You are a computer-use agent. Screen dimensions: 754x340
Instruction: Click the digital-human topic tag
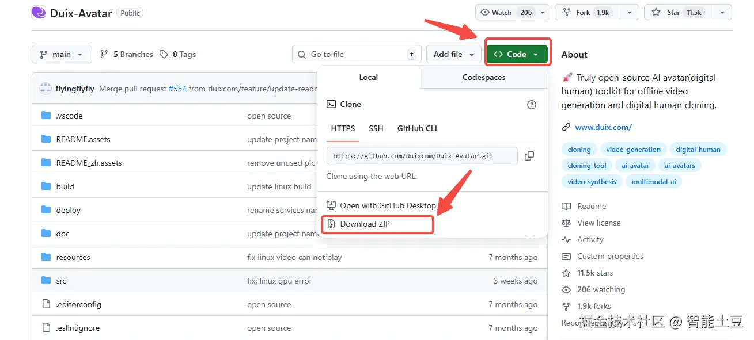[x=698, y=150]
